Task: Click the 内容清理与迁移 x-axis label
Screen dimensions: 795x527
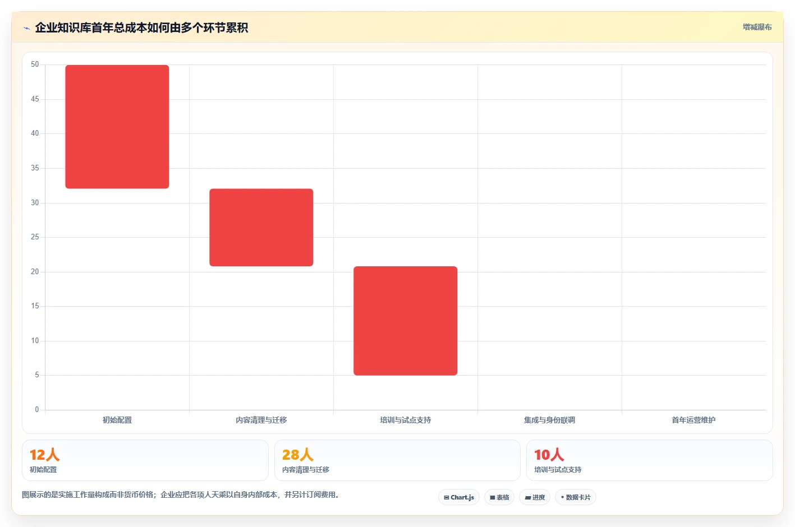Action: point(261,420)
